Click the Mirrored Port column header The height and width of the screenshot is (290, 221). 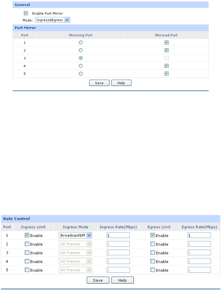pyautogui.click(x=166, y=35)
